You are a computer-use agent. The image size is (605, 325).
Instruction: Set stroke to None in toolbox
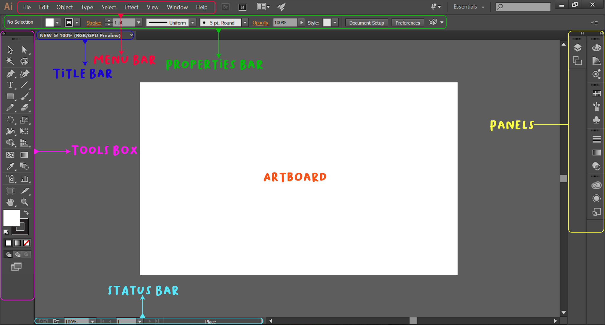[x=27, y=243]
